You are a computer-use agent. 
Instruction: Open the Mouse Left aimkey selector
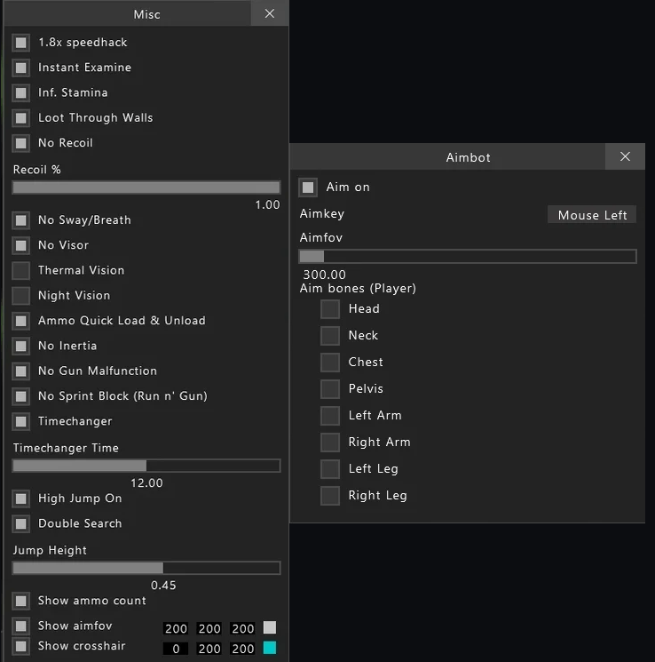point(592,215)
